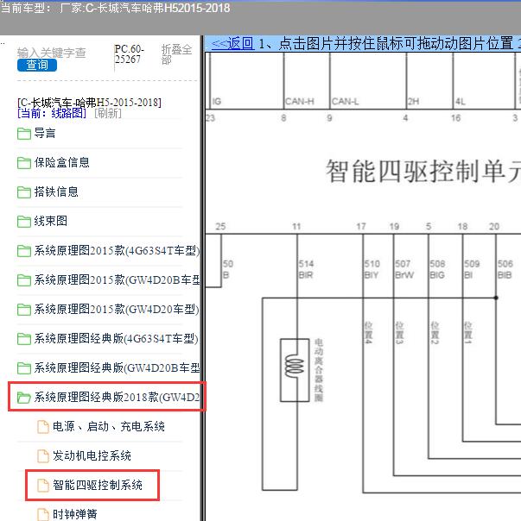Click document icon of 时钟弹簧

coord(43,514)
